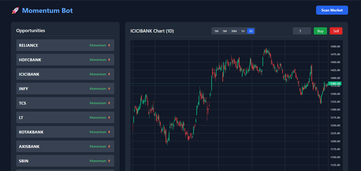Click the 1450.00 price axis label
The height and width of the screenshot is (171, 361).
click(x=335, y=62)
